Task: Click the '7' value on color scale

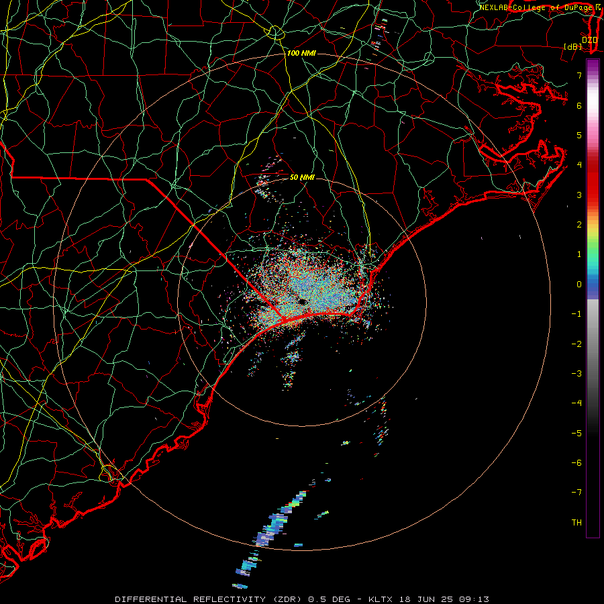Action: tap(579, 75)
